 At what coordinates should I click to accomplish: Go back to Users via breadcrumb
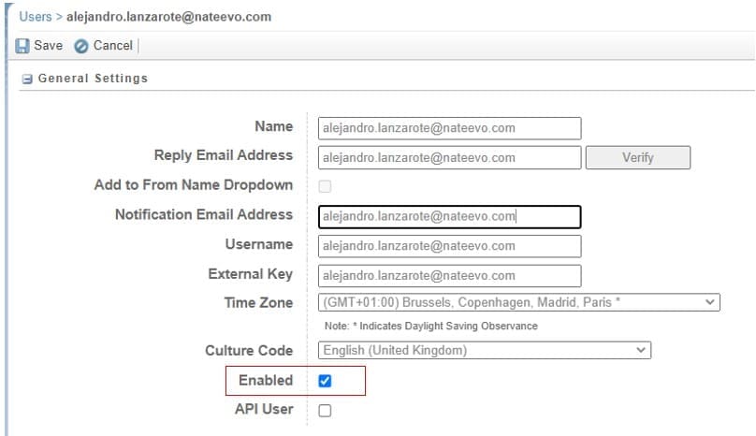point(36,17)
